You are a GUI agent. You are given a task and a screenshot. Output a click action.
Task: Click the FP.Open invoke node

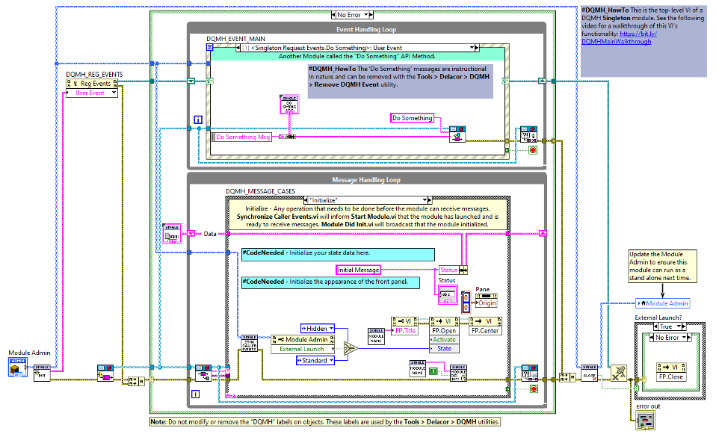pyautogui.click(x=443, y=330)
